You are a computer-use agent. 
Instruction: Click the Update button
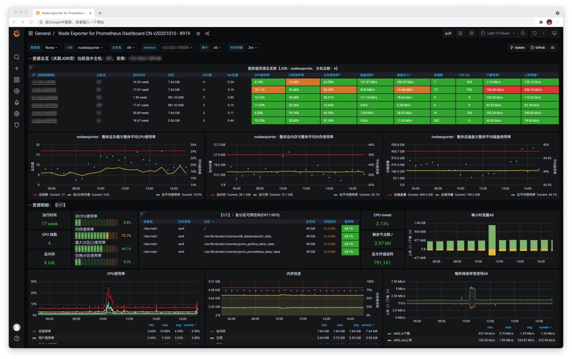(x=517, y=47)
